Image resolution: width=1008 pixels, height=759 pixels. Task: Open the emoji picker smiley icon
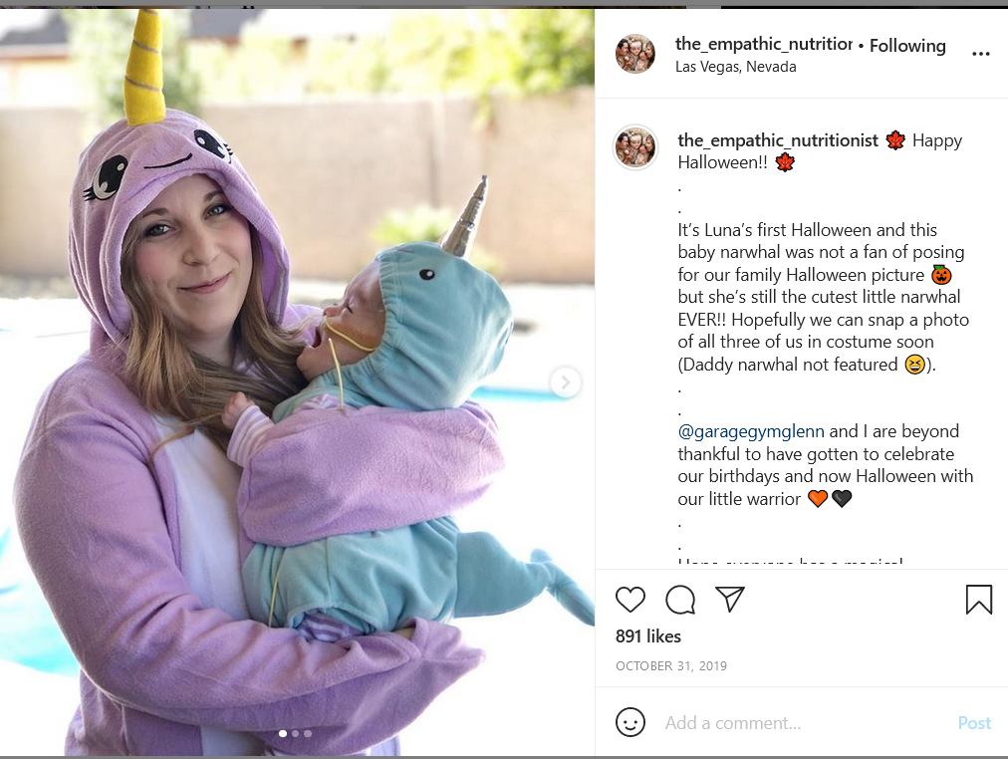pos(630,722)
